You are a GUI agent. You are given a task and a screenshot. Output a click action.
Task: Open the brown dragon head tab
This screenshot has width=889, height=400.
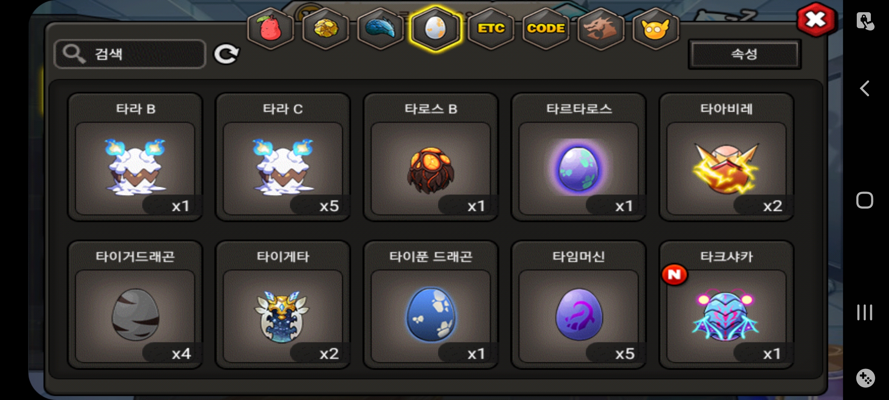click(x=600, y=29)
